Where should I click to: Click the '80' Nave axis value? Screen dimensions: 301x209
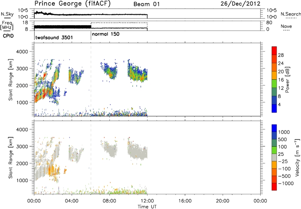pos(269,23)
